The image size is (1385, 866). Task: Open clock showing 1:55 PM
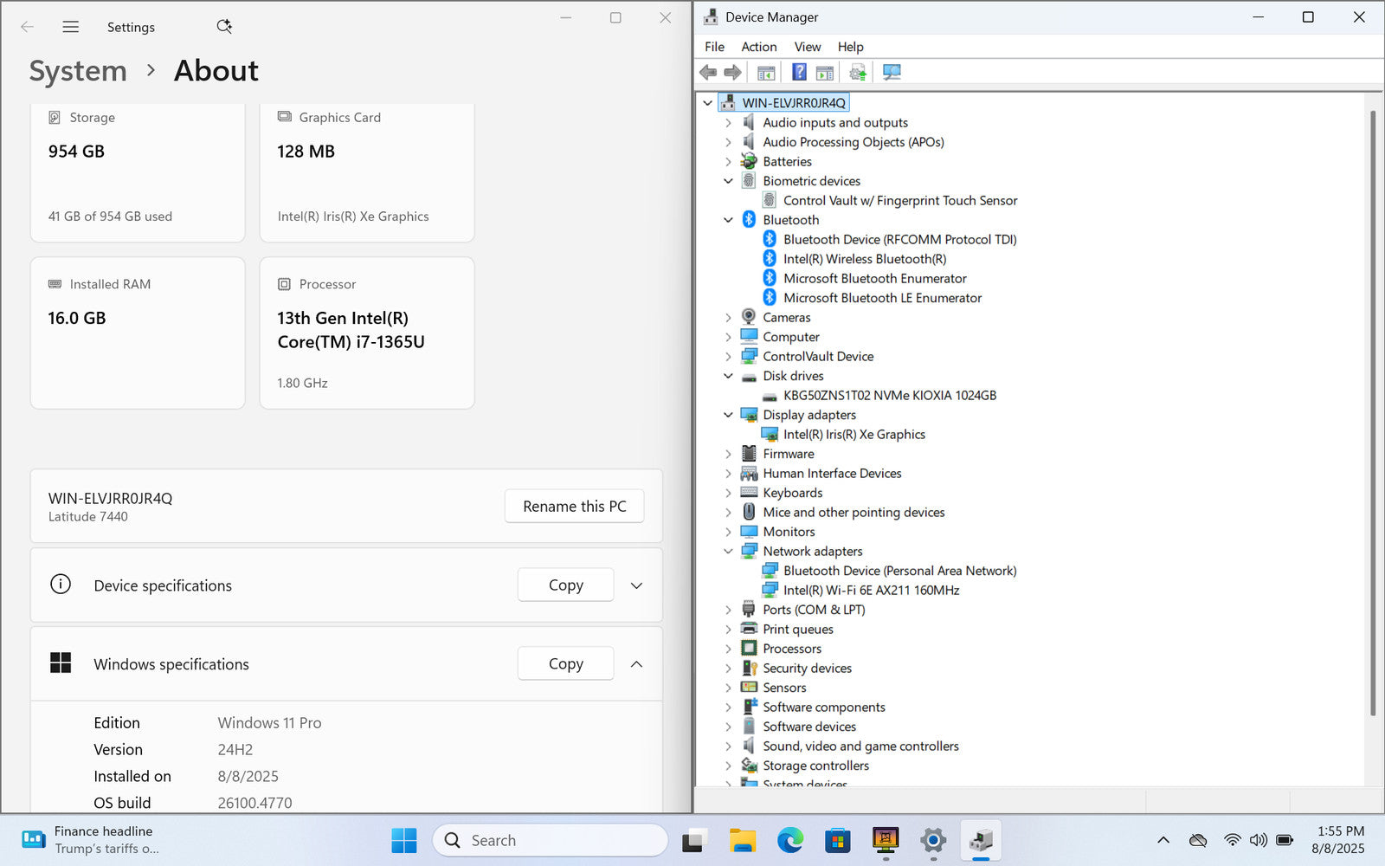(1338, 840)
